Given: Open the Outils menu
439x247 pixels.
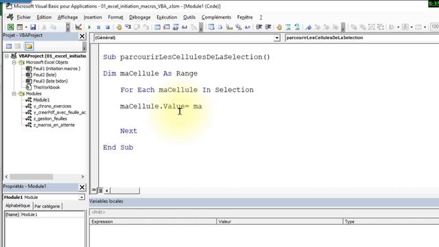Looking at the screenshot, I should click(189, 17).
